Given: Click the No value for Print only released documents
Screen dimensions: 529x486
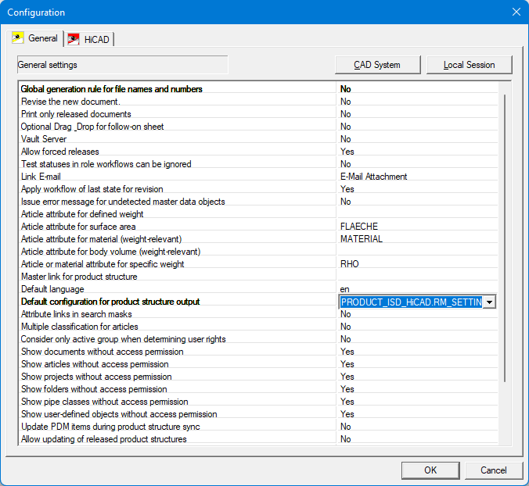Looking at the screenshot, I should tap(345, 114).
